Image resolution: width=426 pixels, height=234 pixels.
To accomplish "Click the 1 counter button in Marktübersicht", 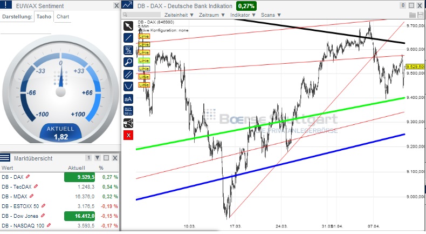I will tap(88, 158).
